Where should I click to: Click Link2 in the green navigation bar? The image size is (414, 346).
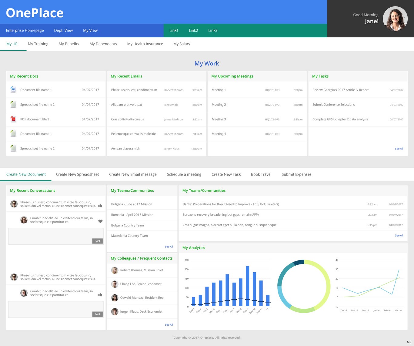193,30
